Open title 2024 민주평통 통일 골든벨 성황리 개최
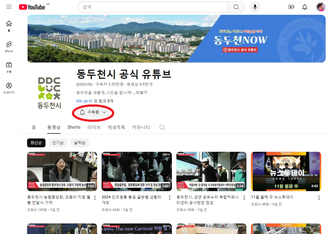Viewport: 331px width, 234px height. tap(131, 200)
